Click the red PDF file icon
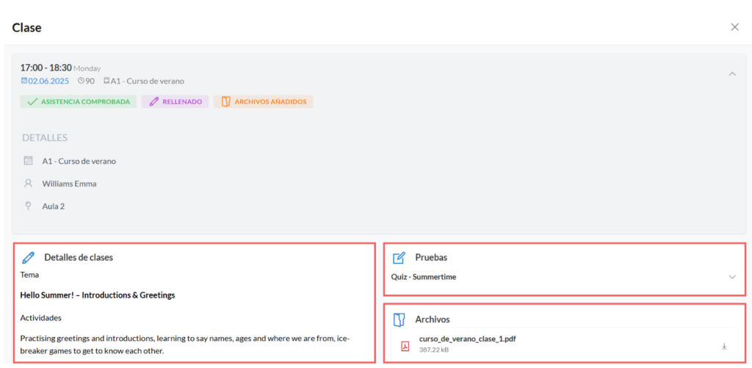This screenshot has width=752, height=368. [x=405, y=345]
